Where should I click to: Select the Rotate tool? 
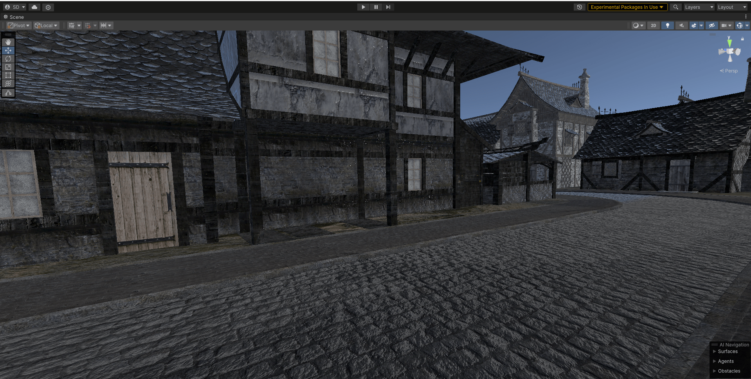[8, 59]
